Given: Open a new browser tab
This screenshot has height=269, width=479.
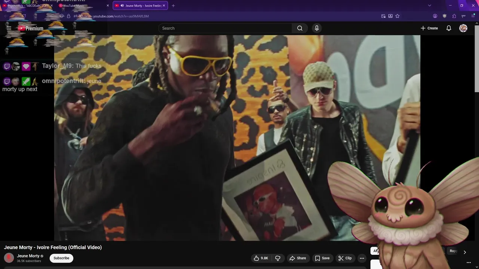Looking at the screenshot, I should tap(173, 6).
